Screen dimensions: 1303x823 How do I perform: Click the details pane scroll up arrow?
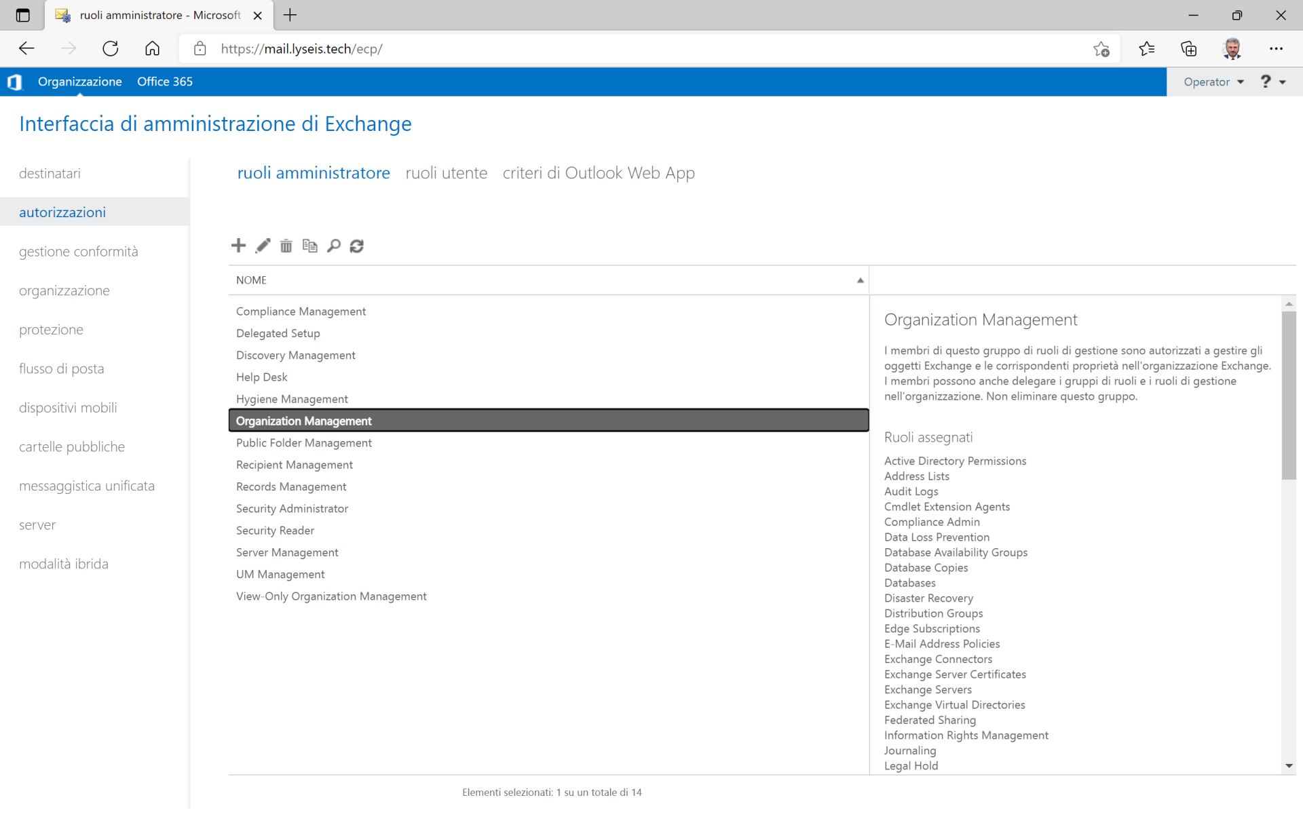(x=1289, y=304)
